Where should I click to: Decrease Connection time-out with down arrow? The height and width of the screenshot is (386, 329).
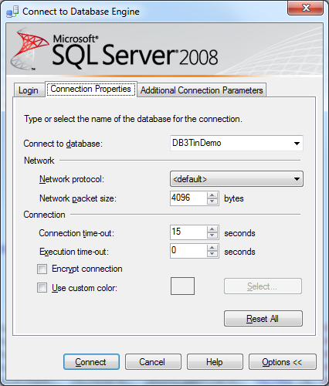(212, 235)
